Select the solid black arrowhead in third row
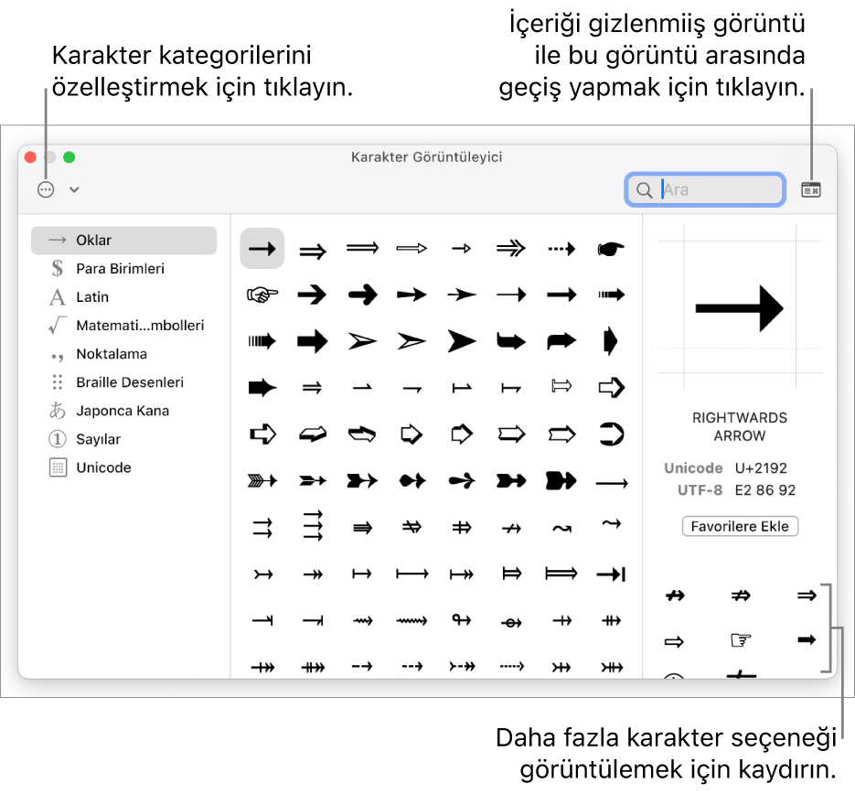855x794 pixels. (x=462, y=341)
